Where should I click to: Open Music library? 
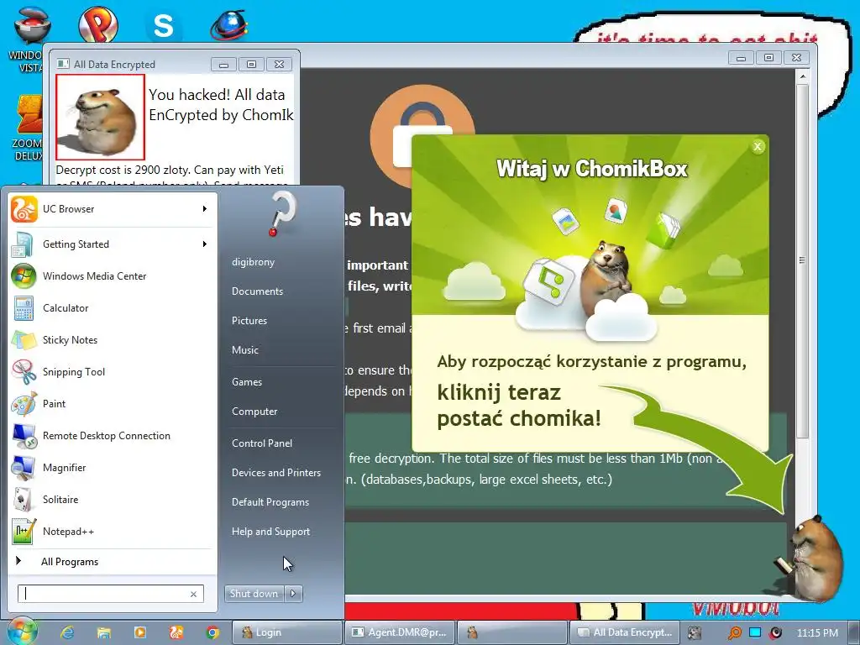pyautogui.click(x=244, y=350)
